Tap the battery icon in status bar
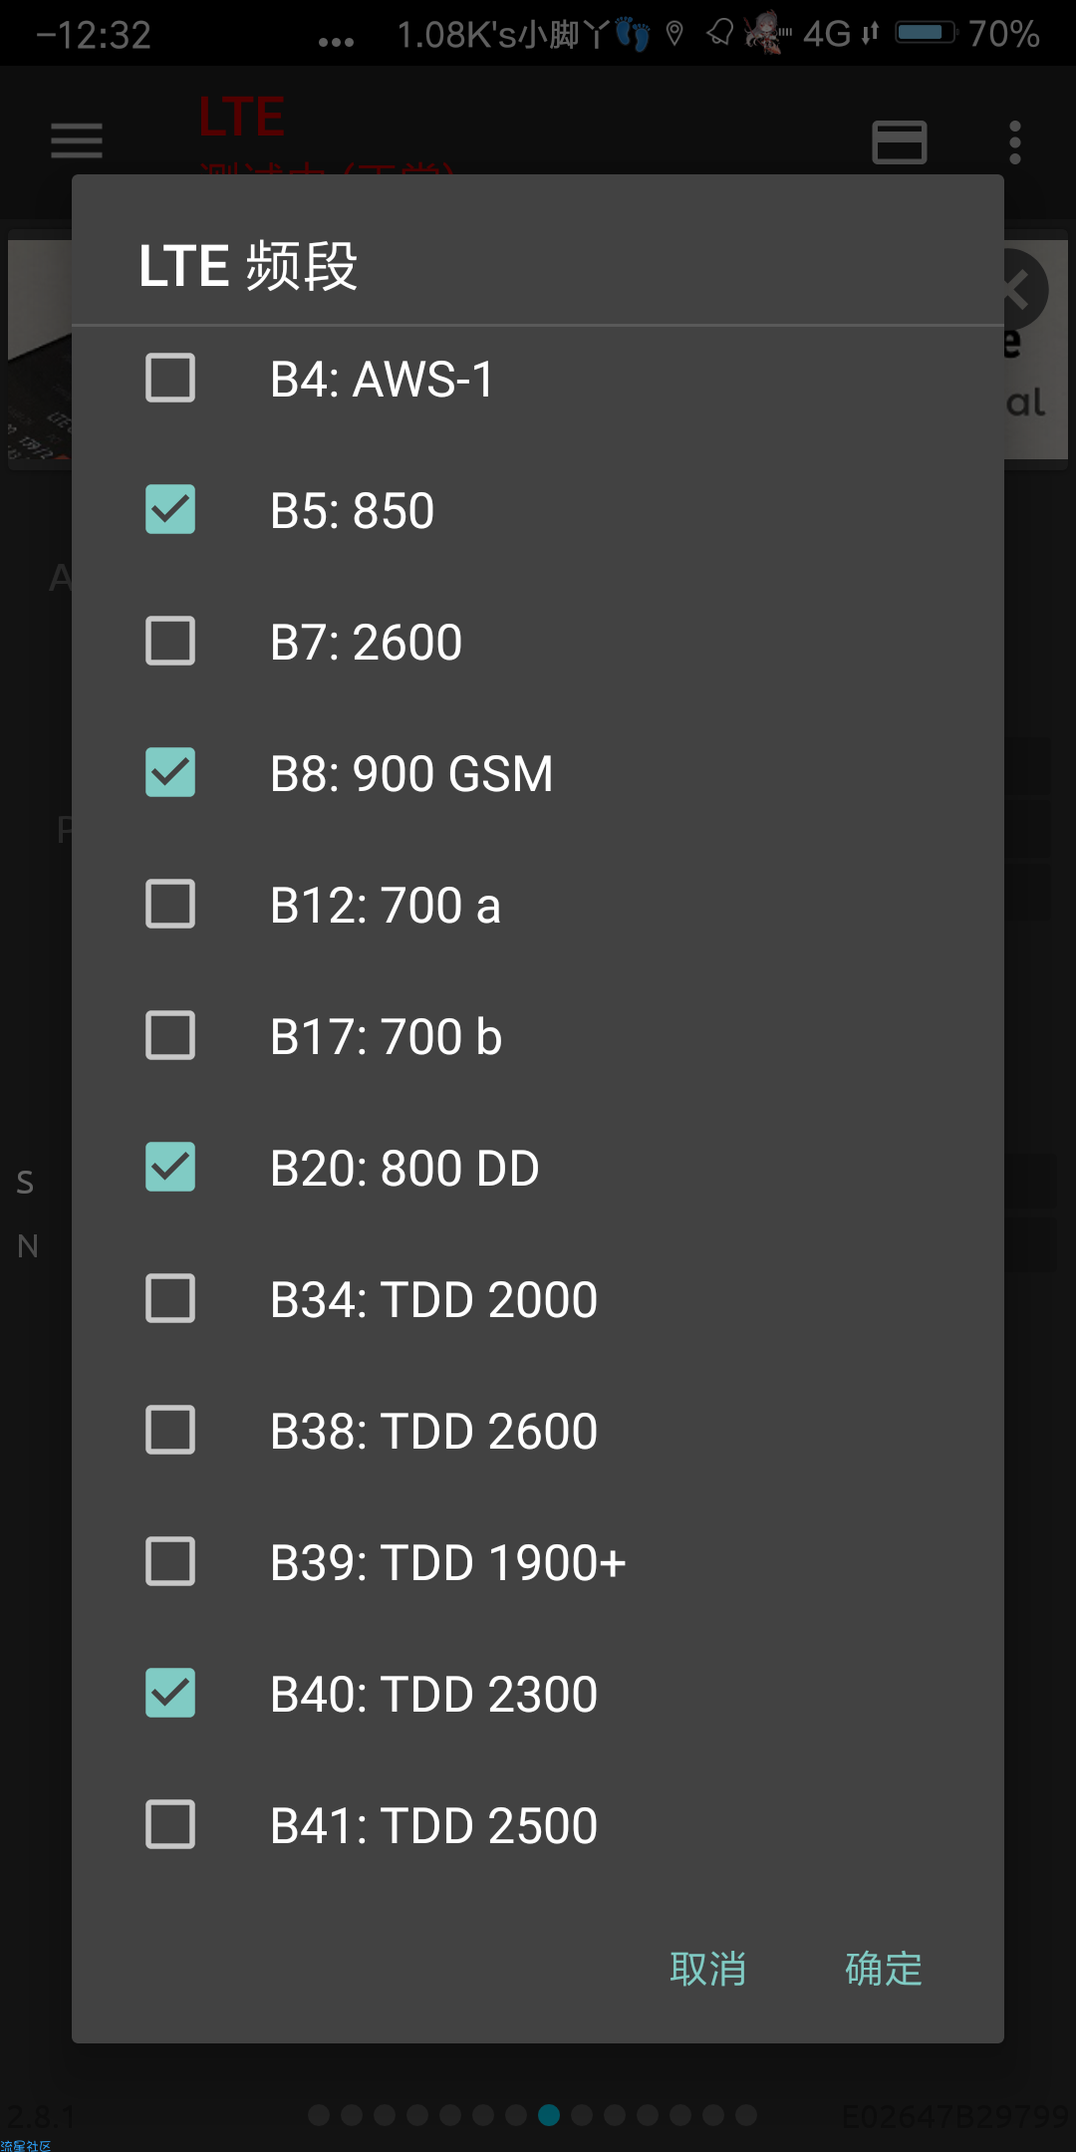This screenshot has height=2152, width=1076. coord(926,33)
